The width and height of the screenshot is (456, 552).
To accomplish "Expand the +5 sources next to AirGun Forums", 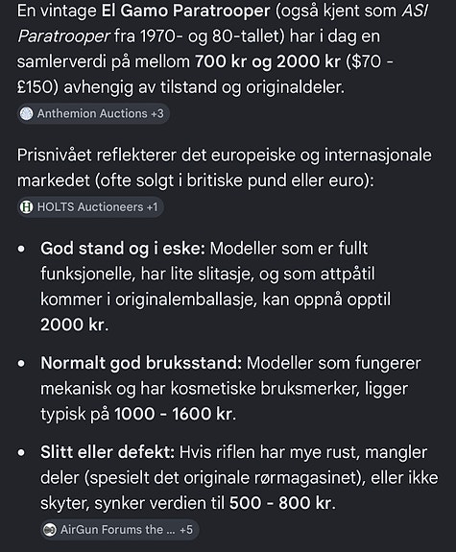I will [x=186, y=530].
